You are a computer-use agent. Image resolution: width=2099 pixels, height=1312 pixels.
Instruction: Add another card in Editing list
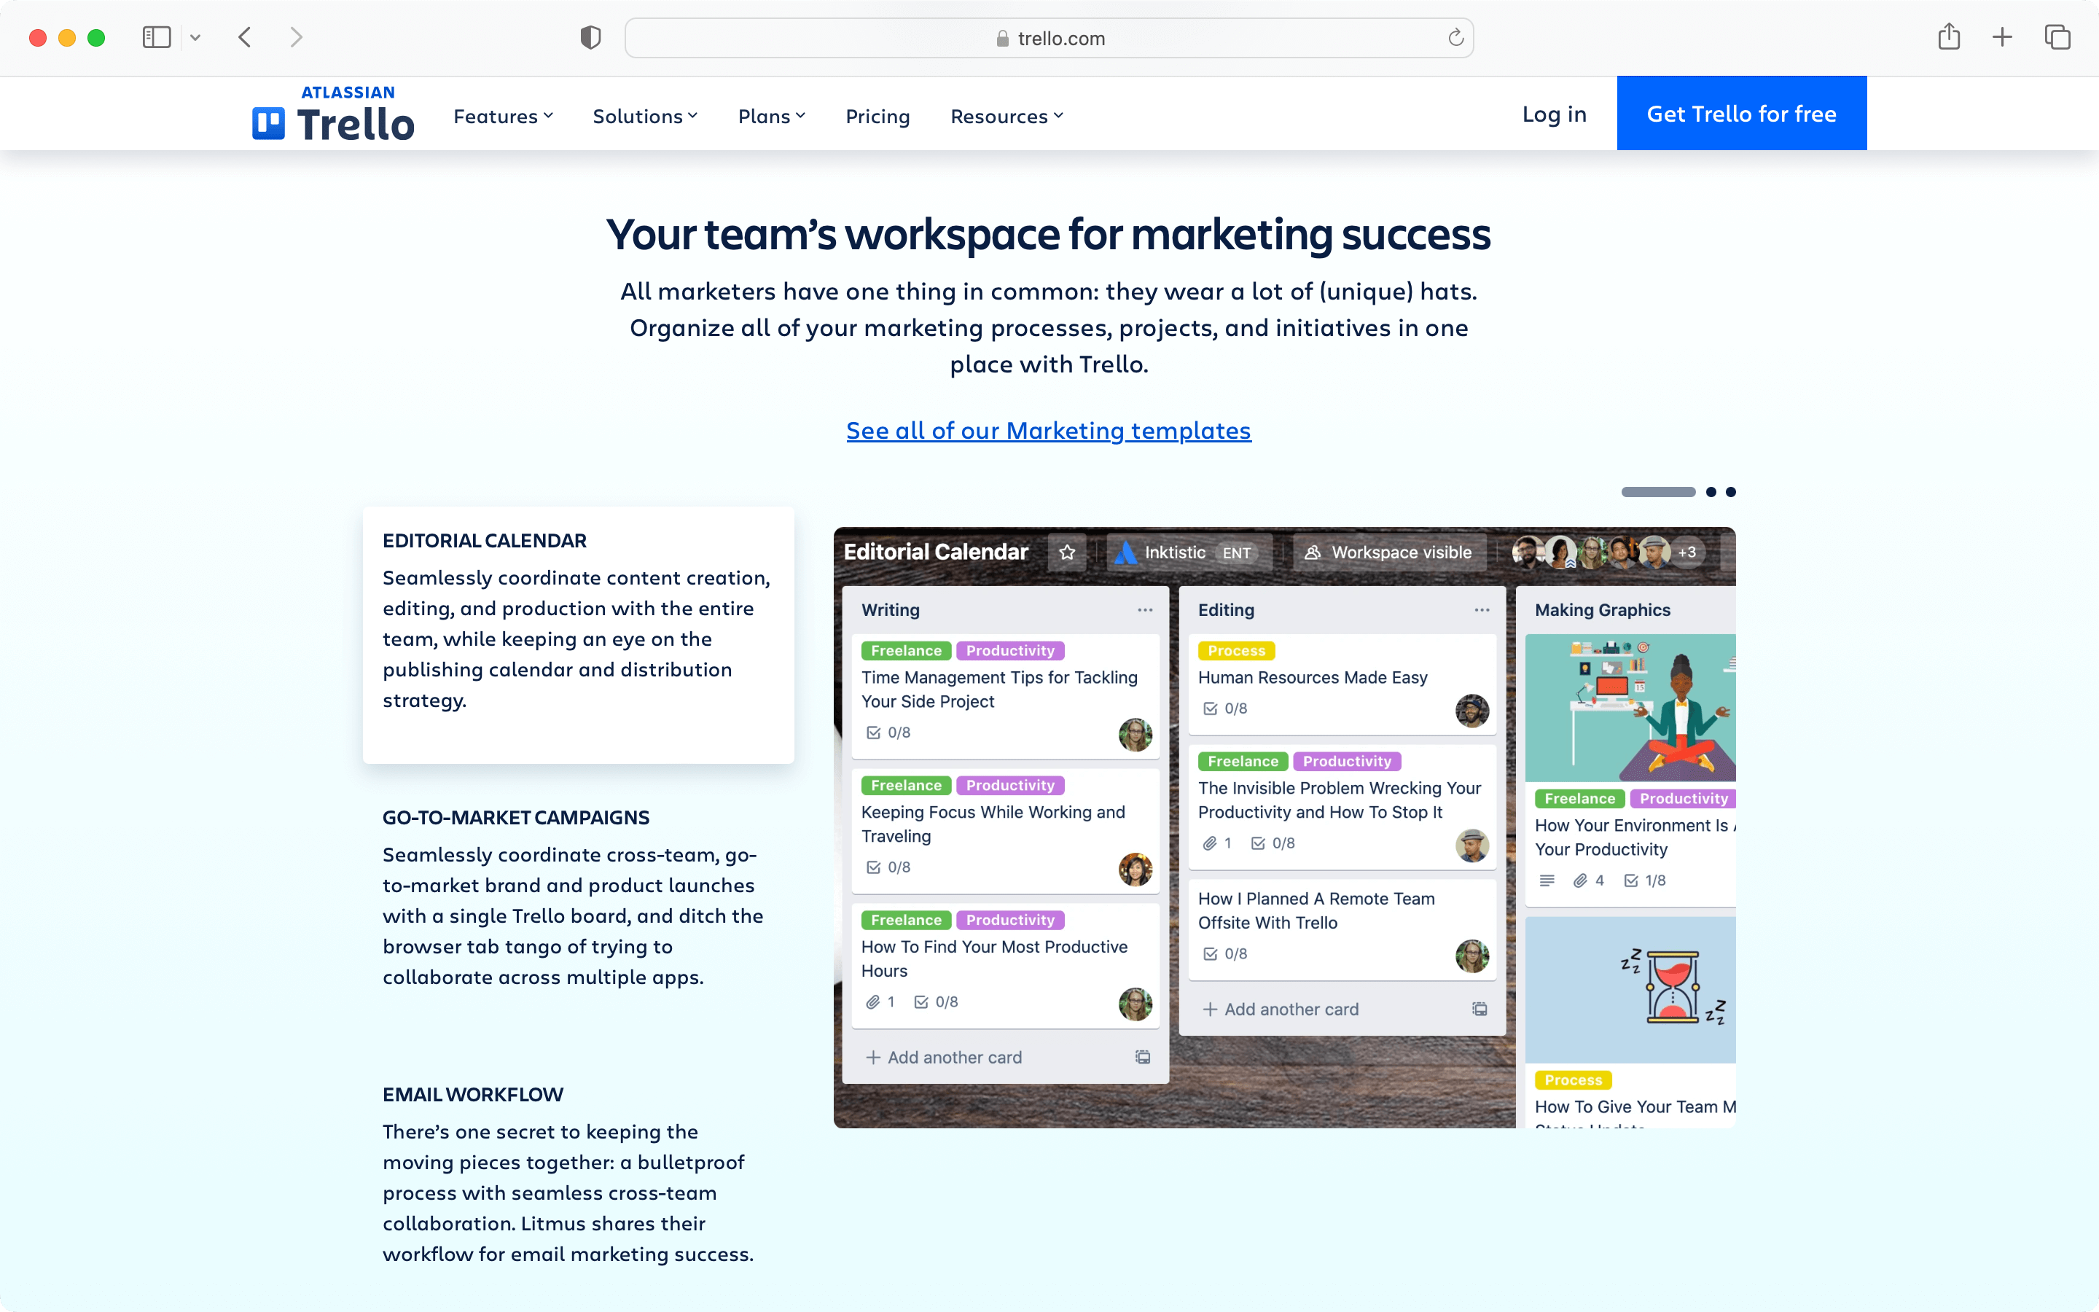1281,1010
